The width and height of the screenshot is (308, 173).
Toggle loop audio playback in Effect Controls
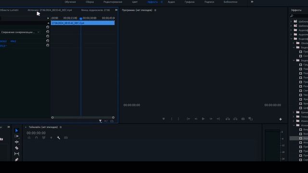point(112,121)
